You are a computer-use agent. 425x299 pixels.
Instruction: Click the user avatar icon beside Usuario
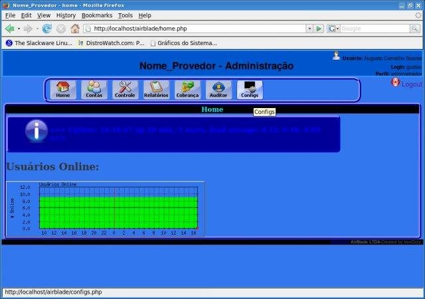[336, 56]
